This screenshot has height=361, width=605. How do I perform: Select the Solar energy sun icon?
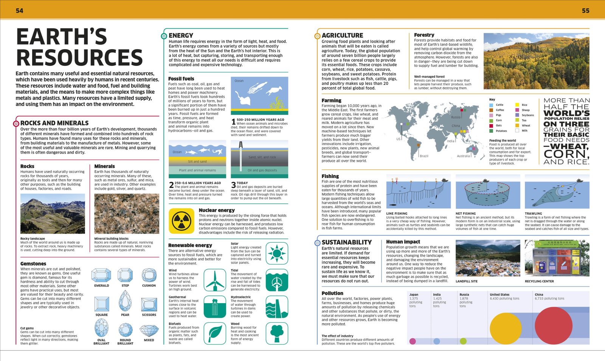277,253
